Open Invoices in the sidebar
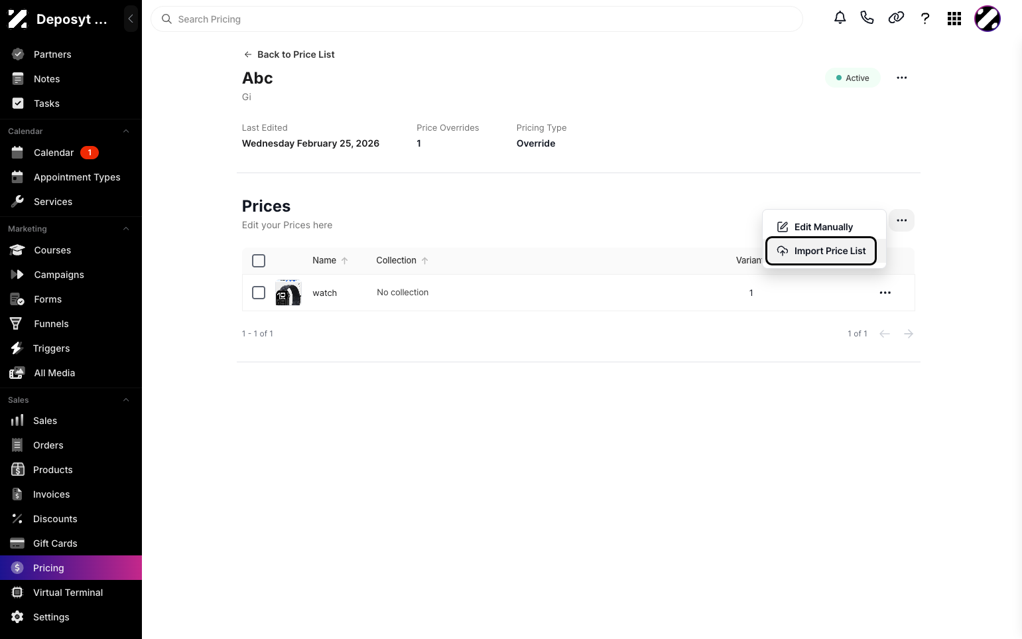 (x=71, y=494)
